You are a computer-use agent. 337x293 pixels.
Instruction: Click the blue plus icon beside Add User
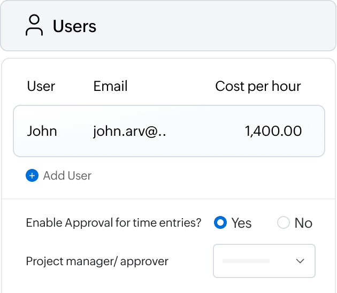click(32, 175)
